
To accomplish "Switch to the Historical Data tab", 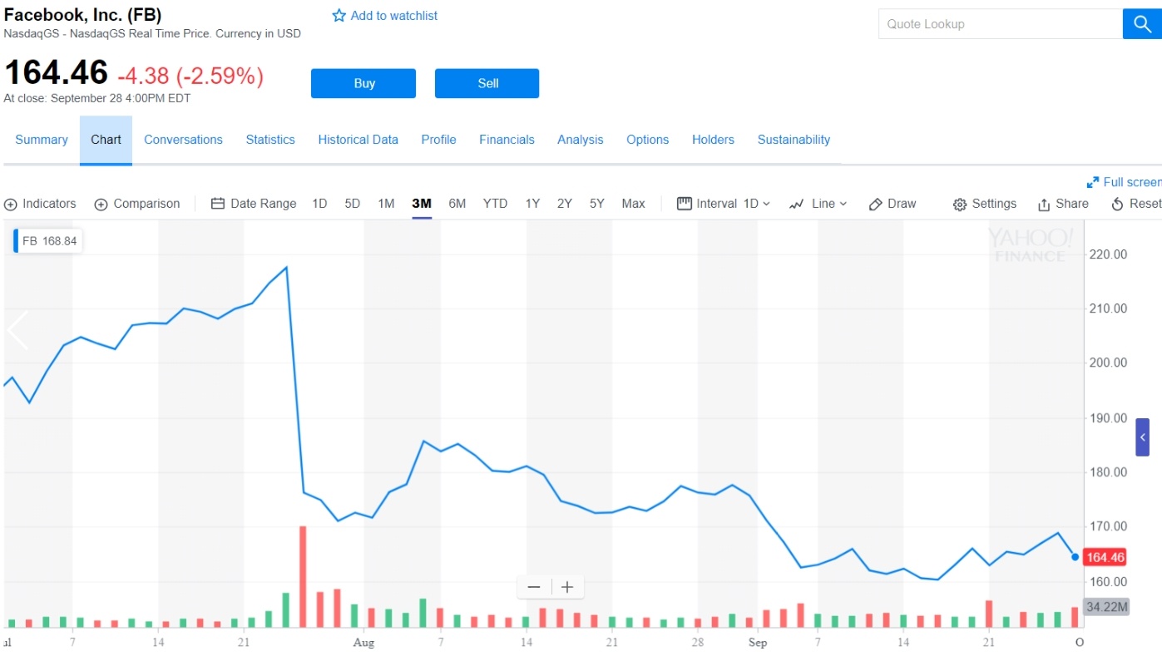I will coord(358,140).
